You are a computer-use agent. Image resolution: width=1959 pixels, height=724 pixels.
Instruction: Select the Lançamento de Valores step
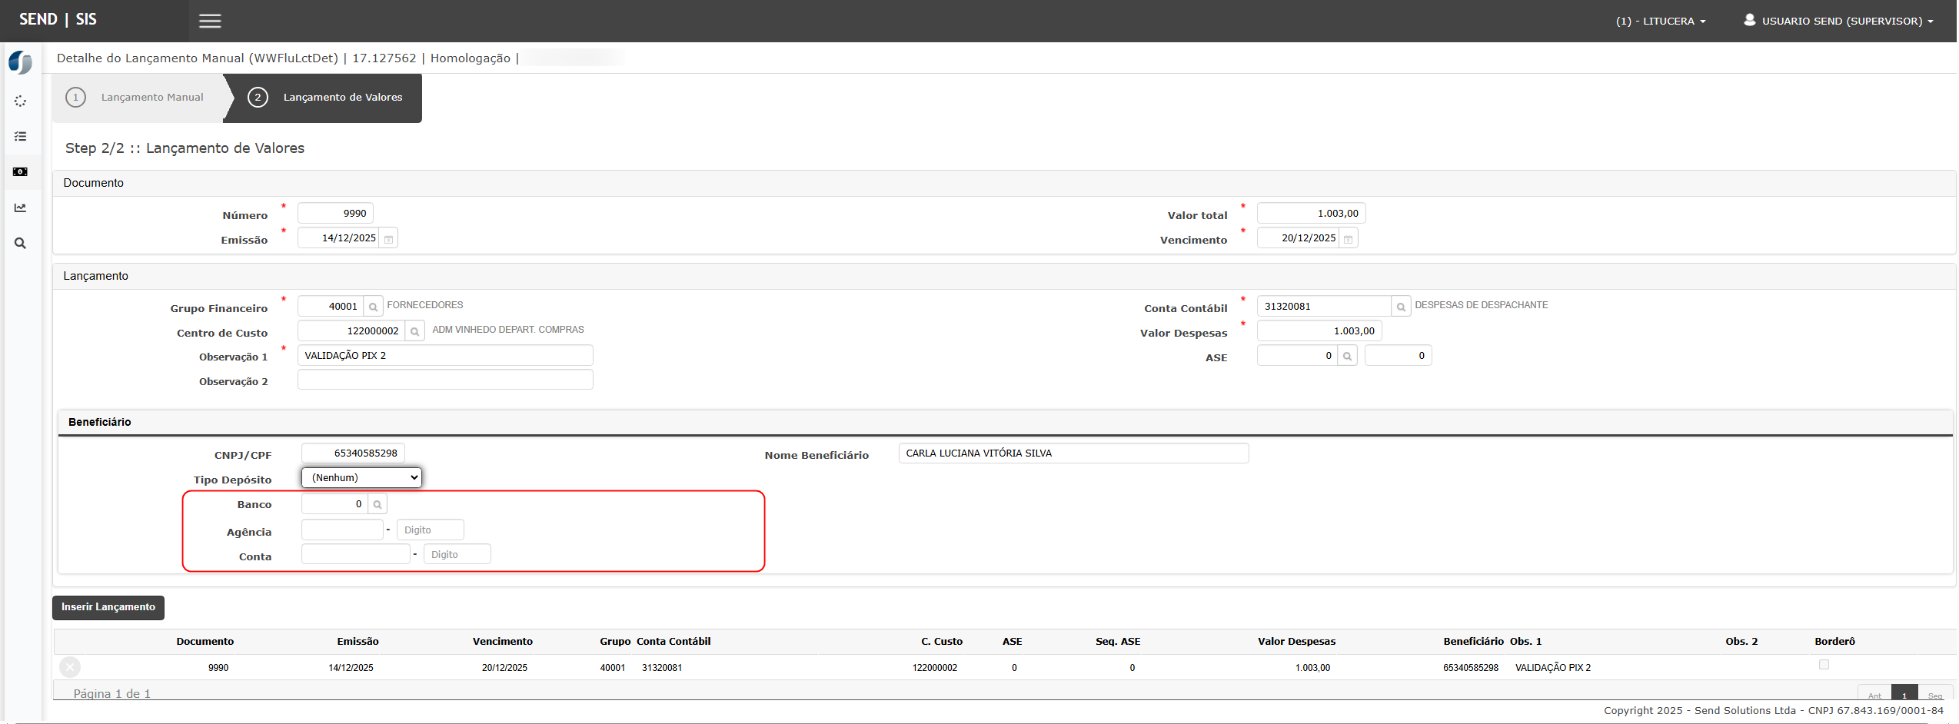(x=326, y=98)
